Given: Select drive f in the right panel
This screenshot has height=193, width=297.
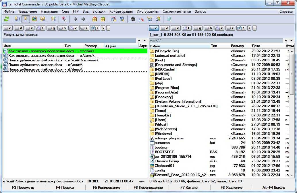Looking at the screenshot, I should [x=187, y=28].
